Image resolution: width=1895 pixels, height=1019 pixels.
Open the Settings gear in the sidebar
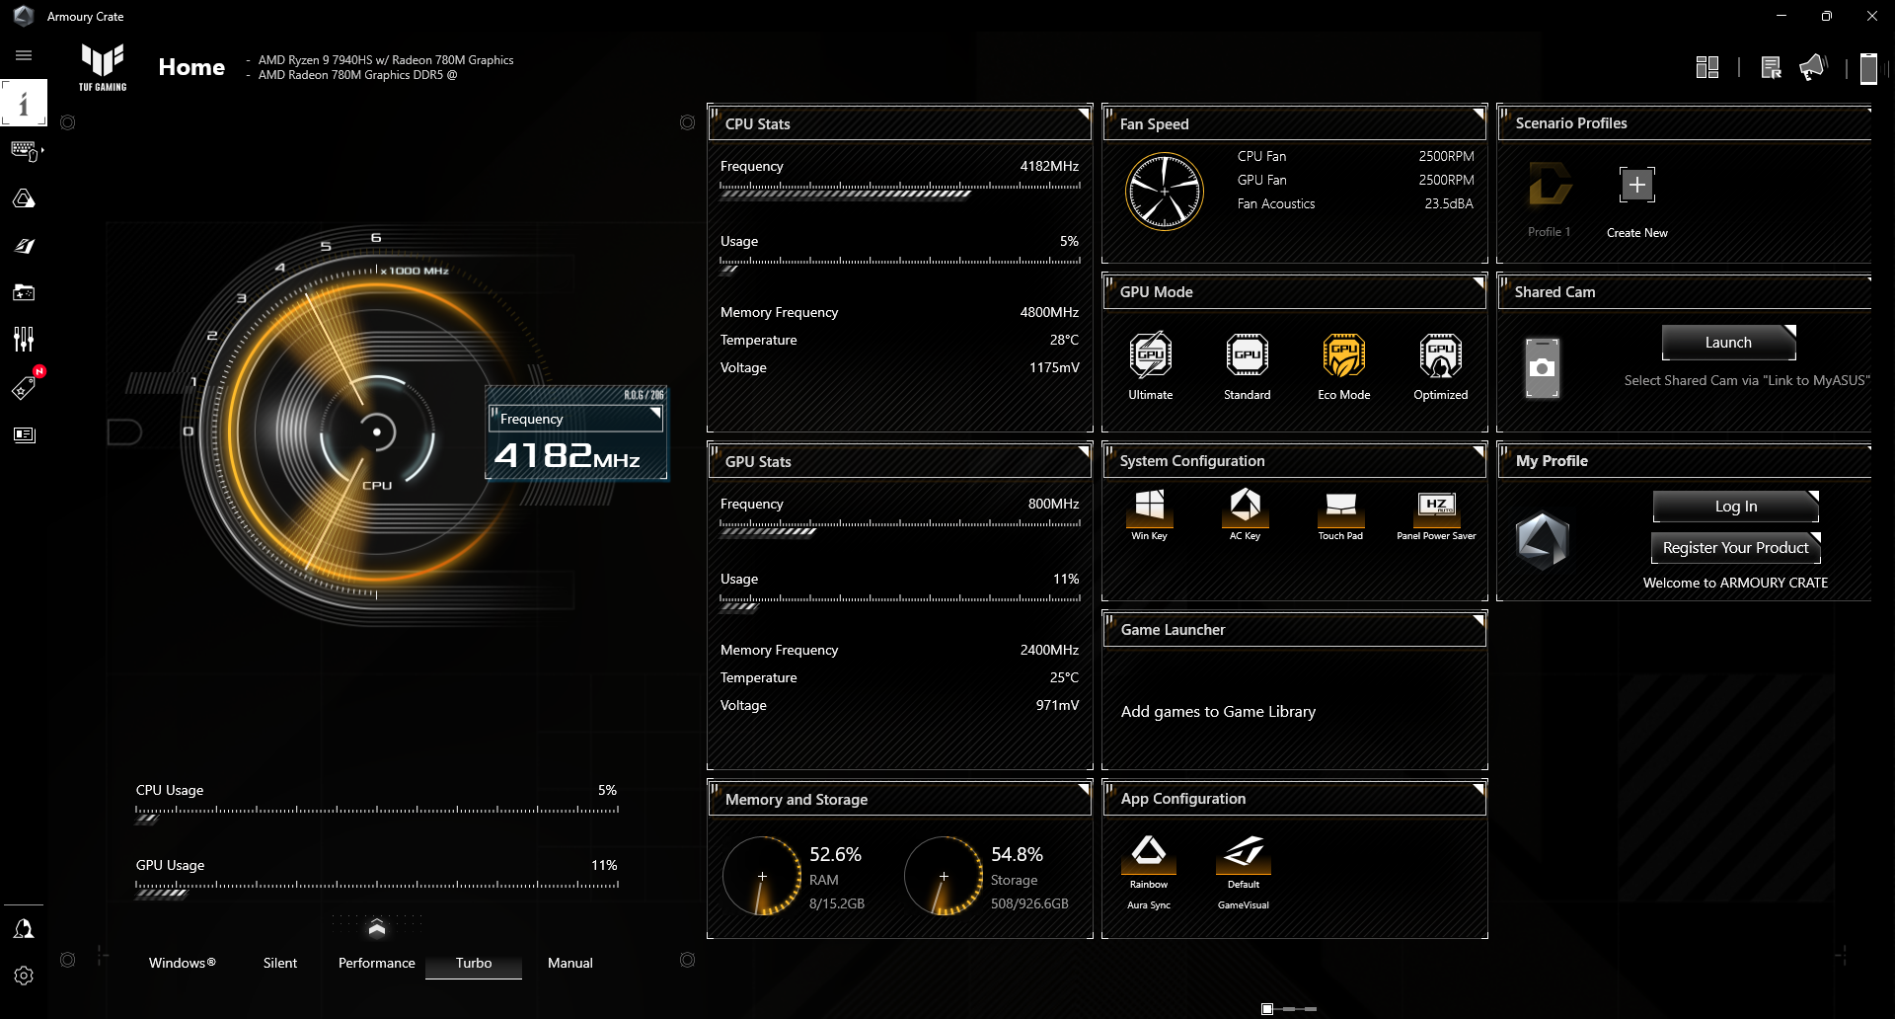click(24, 976)
